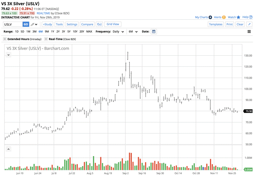Open My Charts link

coord(202,17)
